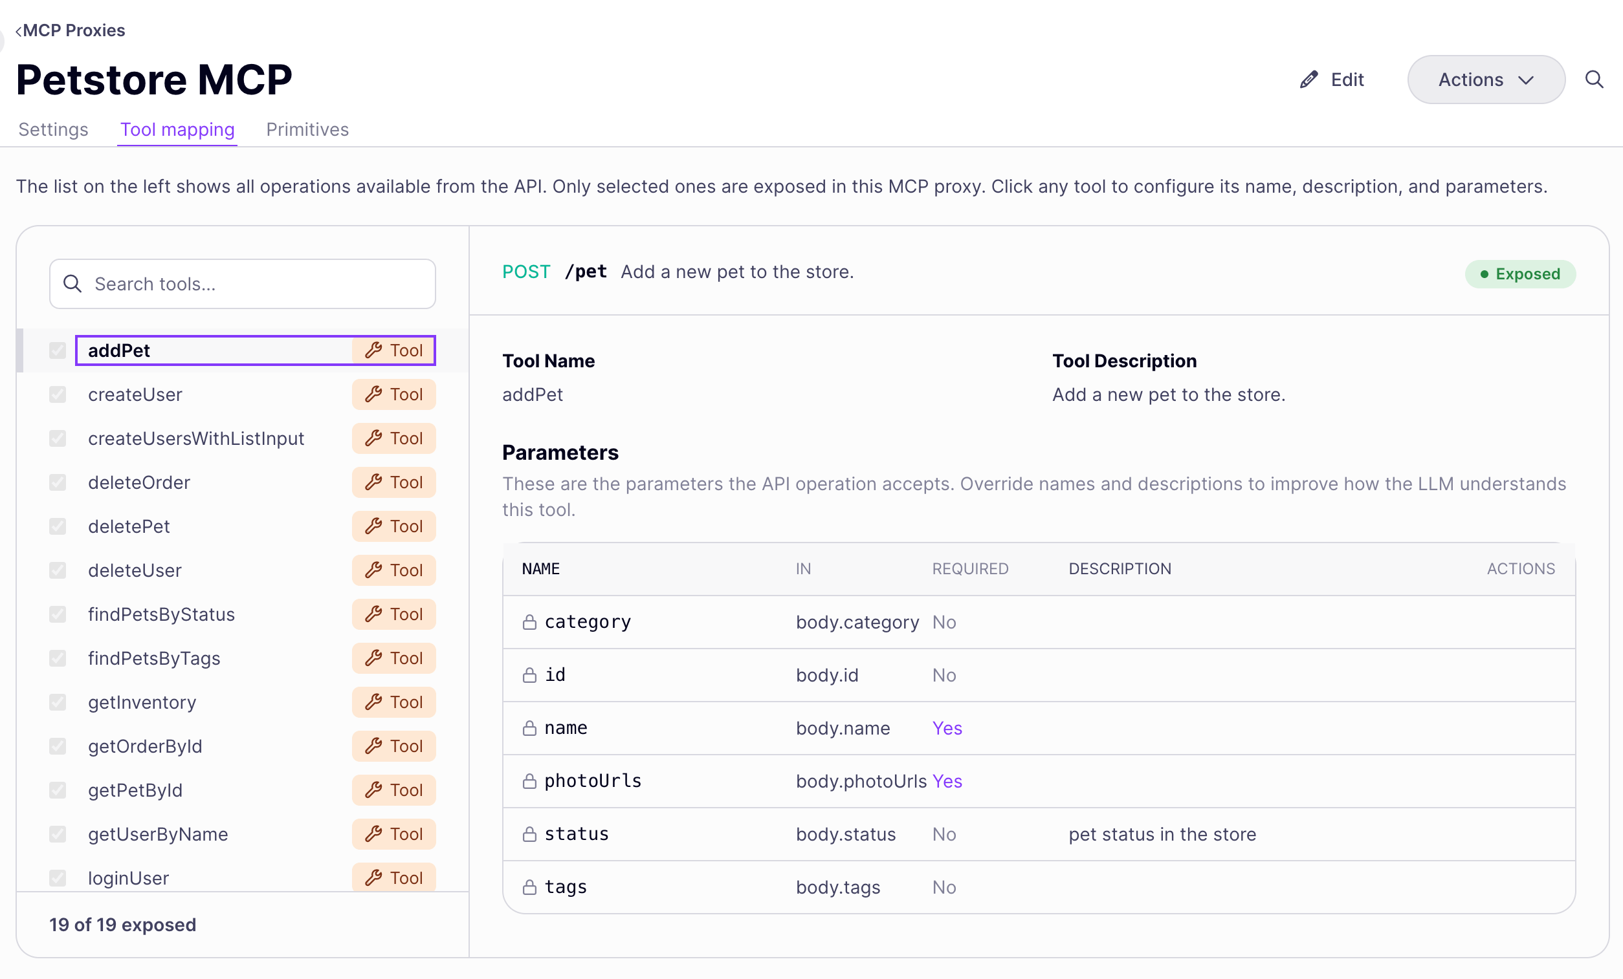The height and width of the screenshot is (979, 1623).
Task: Click the Yes required value for name
Action: 947,728
